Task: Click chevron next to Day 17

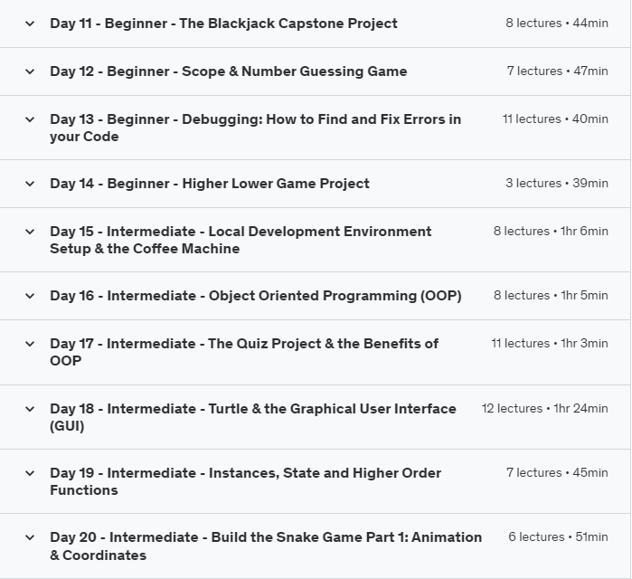Action: (30, 344)
